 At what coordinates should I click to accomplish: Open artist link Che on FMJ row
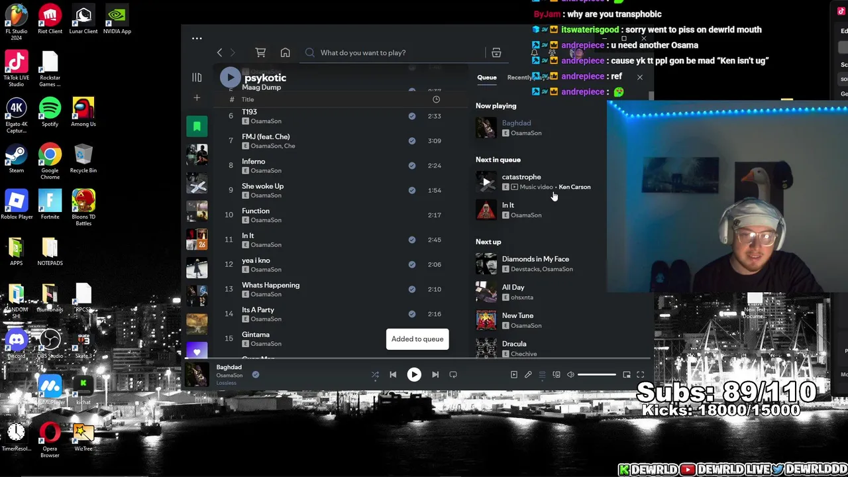click(290, 146)
